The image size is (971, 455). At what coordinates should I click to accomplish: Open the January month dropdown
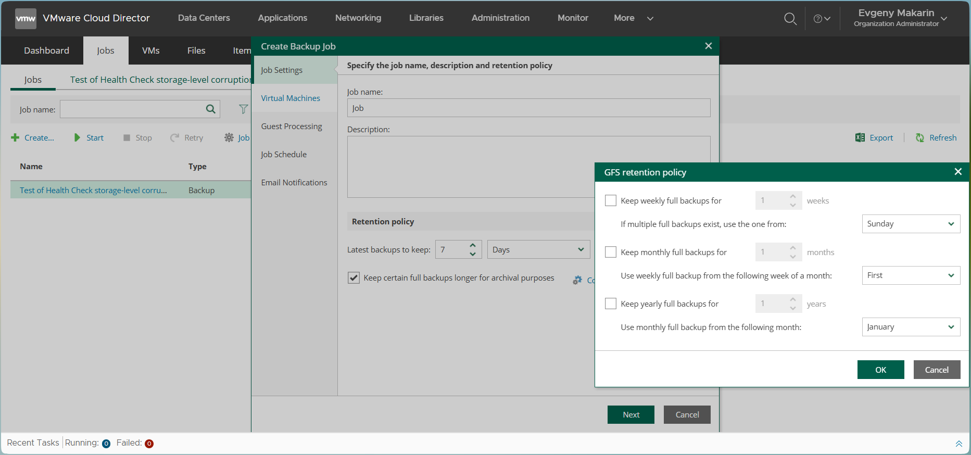tap(911, 327)
